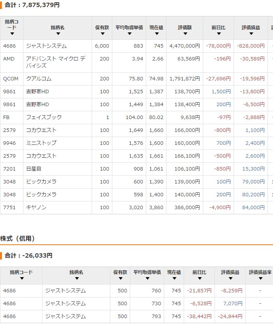Sort top table by 評価額 arrow
Viewport: 273px width, 331px height.
pyautogui.click(x=185, y=34)
